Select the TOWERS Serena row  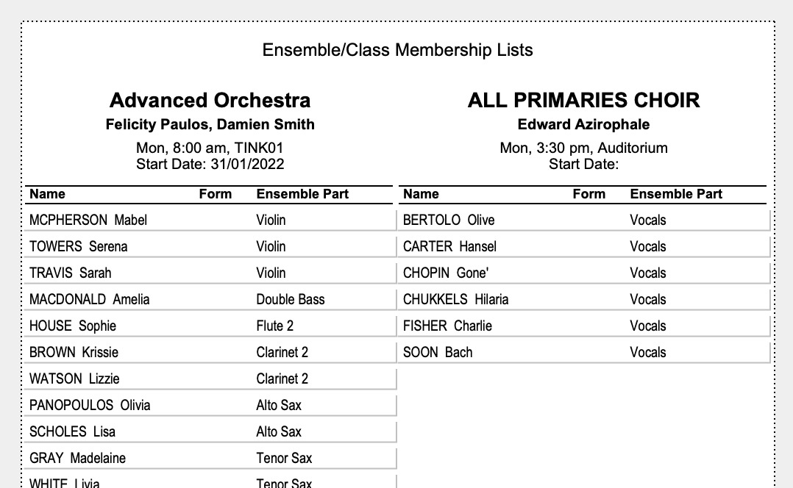210,246
